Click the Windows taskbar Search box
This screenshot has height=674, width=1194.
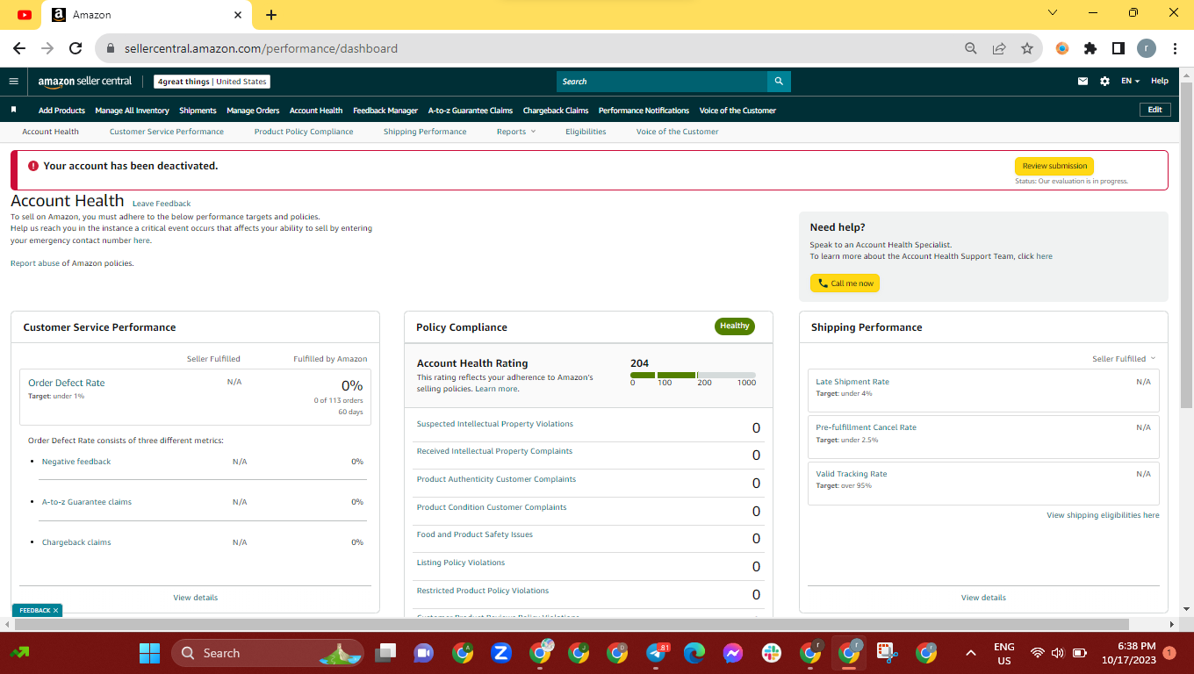pos(270,653)
